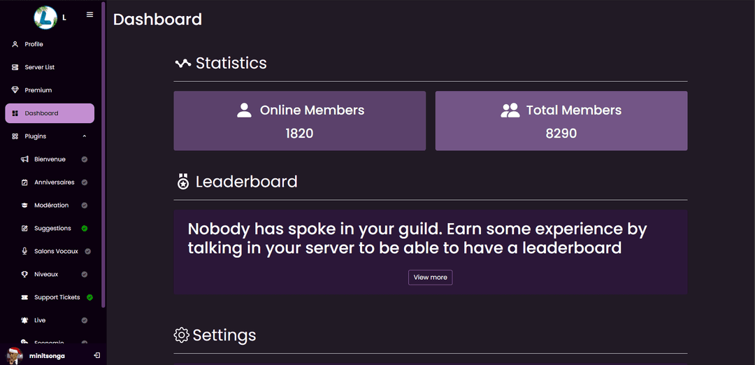Click the Server List icon
This screenshot has width=755, height=365.
(15, 67)
